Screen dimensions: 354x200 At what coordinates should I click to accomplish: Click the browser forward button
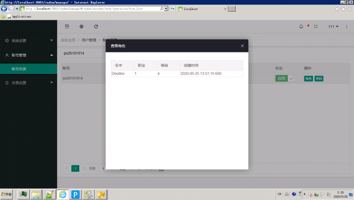tap(11, 9)
